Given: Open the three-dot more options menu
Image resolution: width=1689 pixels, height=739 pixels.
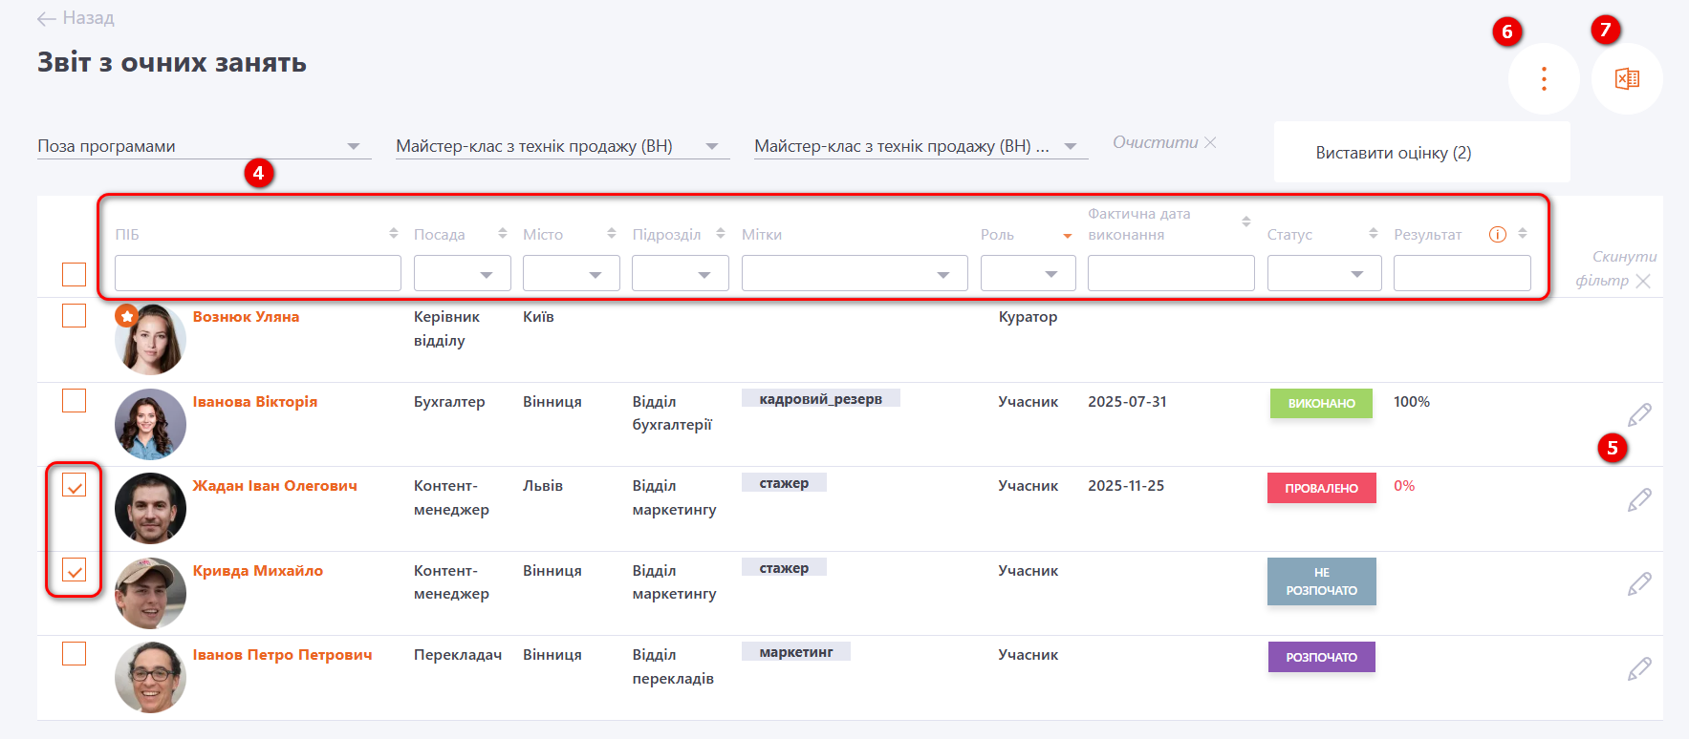Looking at the screenshot, I should [1544, 79].
